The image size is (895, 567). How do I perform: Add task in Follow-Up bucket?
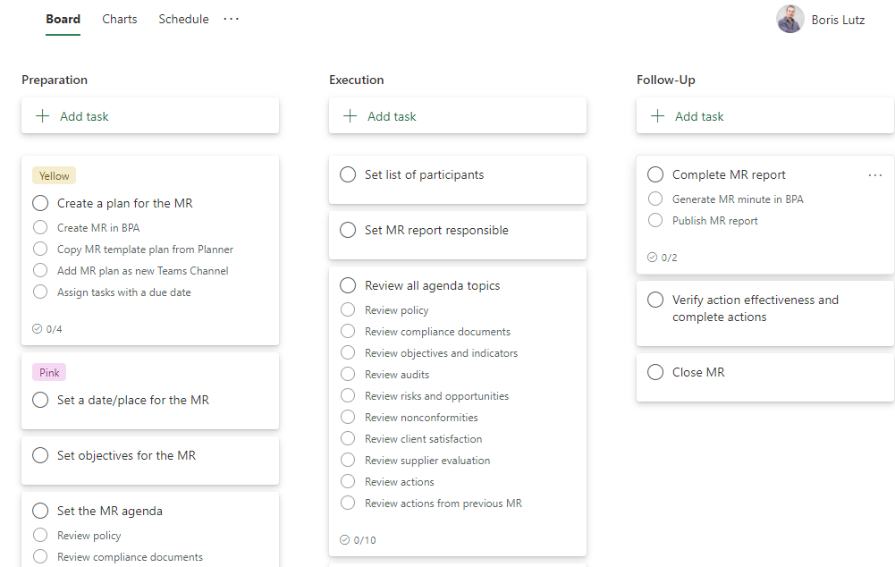click(x=764, y=116)
